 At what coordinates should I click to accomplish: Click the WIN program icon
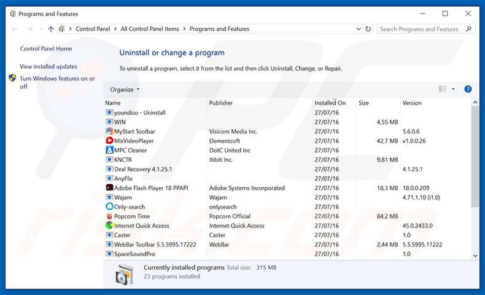[x=109, y=121]
